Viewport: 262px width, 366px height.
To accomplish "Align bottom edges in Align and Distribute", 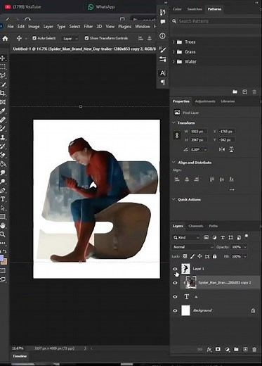I will (231, 179).
